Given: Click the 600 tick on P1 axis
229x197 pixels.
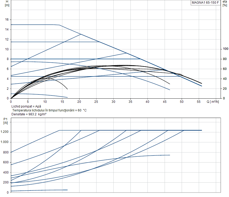Looking at the screenshot, I should (x=6, y=162).
